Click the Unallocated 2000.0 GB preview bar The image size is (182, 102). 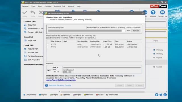102,69
